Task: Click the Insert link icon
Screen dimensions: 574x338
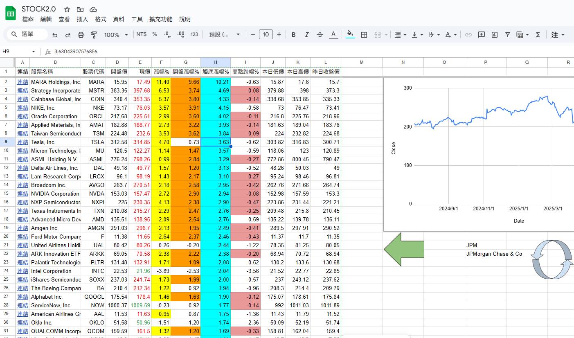Action: tap(468, 35)
